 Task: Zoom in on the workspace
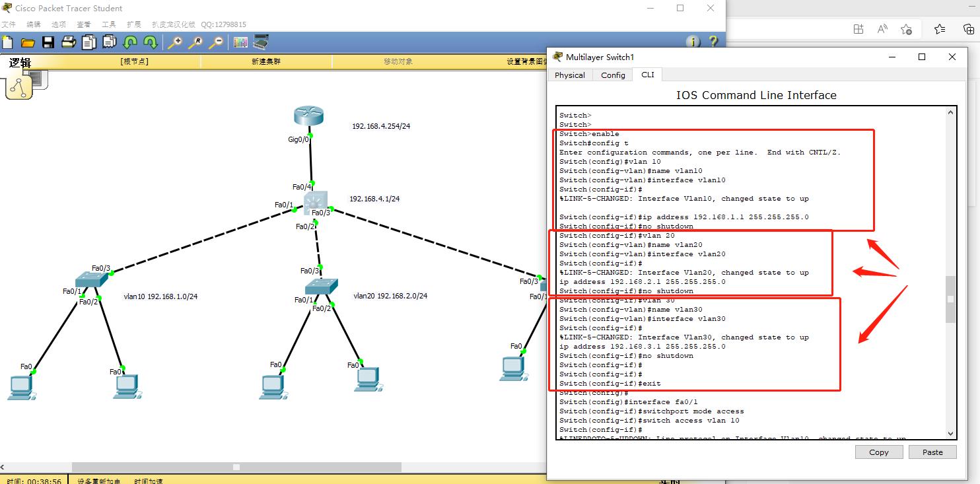175,42
